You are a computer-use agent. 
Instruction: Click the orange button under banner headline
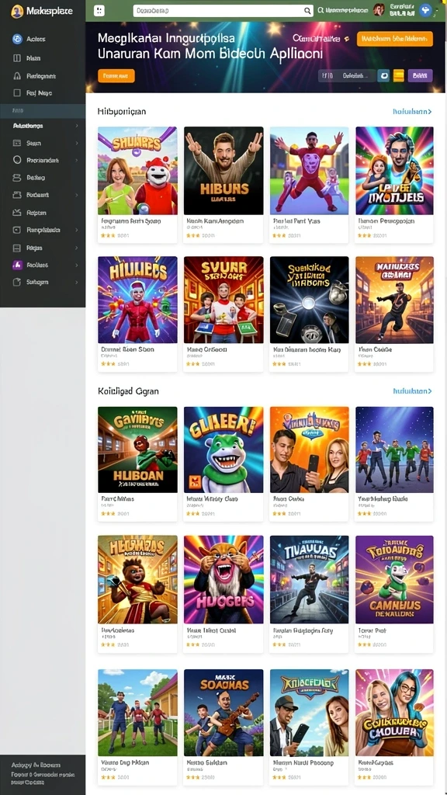[116, 76]
